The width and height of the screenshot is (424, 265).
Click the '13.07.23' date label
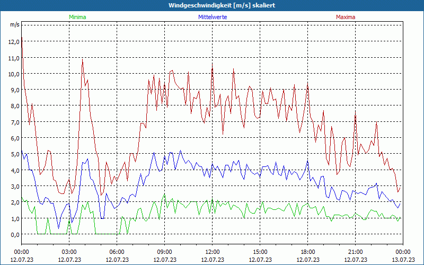coord(403,260)
